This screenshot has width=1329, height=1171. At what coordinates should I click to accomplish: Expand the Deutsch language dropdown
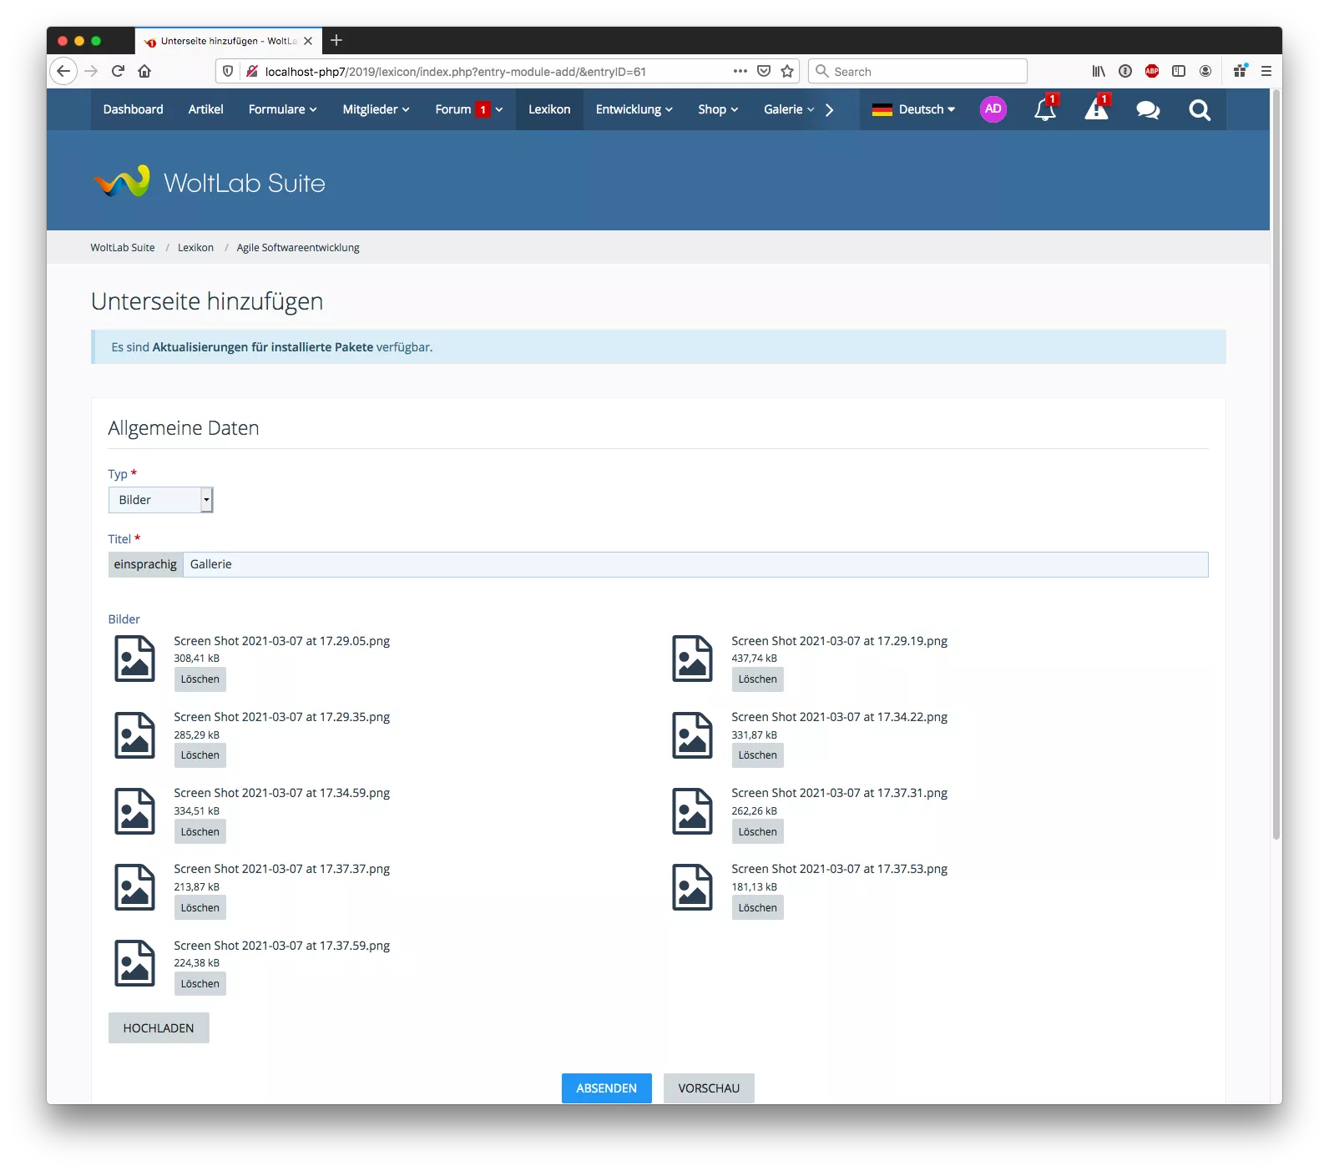[x=913, y=109]
